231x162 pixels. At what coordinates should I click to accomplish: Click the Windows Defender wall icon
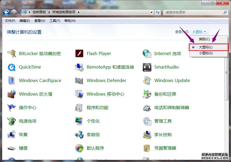coord(79,80)
